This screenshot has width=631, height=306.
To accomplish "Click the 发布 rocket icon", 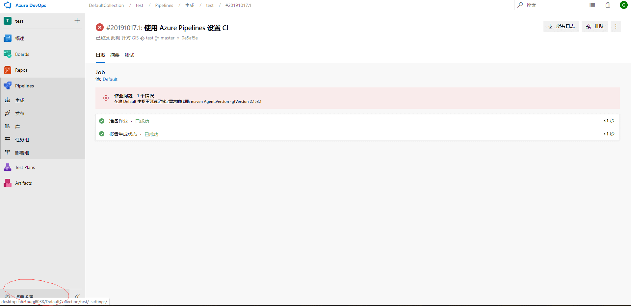I will click(8, 113).
